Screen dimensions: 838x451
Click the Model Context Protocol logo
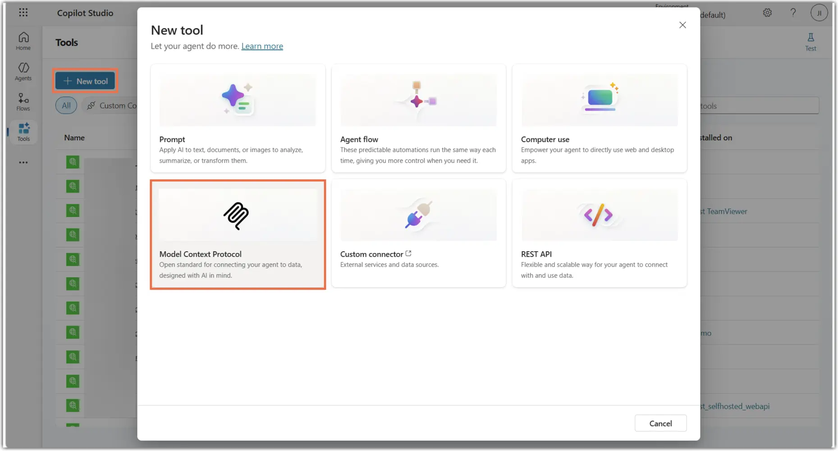236,216
